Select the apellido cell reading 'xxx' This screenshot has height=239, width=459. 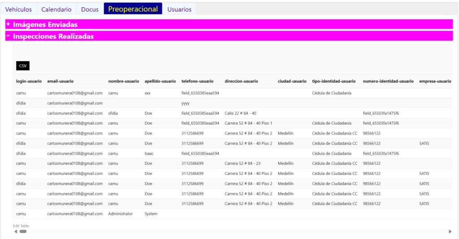147,93
